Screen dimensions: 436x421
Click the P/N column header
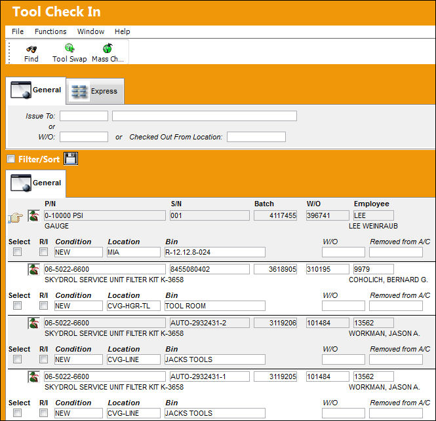(x=50, y=204)
